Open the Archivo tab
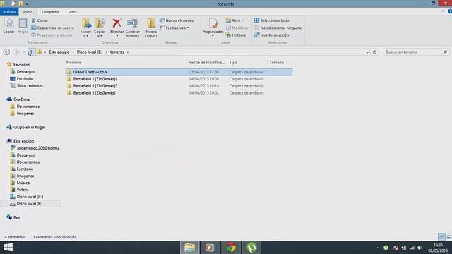Viewport: 452px width, 254px height. pos(9,11)
